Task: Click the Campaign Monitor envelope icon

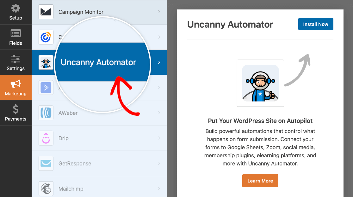Action: coord(46,12)
